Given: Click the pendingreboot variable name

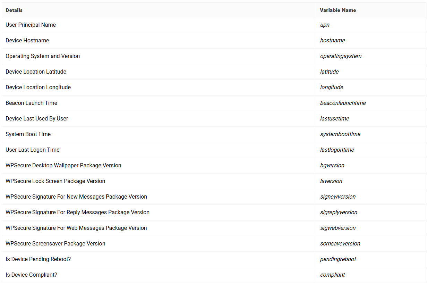Looking at the screenshot, I should [338, 259].
